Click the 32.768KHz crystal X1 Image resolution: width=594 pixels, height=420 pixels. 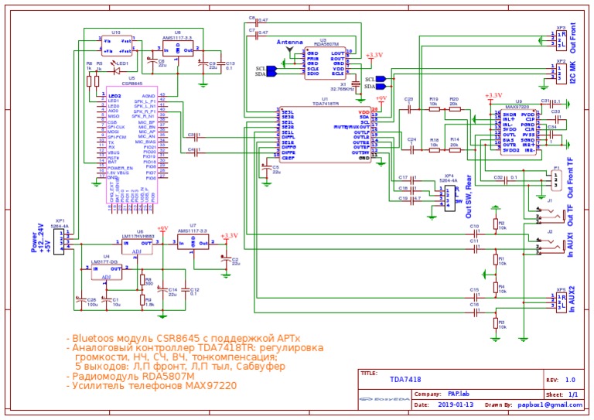point(355,84)
